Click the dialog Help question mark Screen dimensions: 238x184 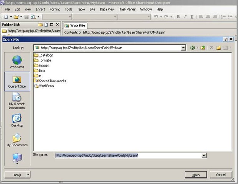(226, 39)
